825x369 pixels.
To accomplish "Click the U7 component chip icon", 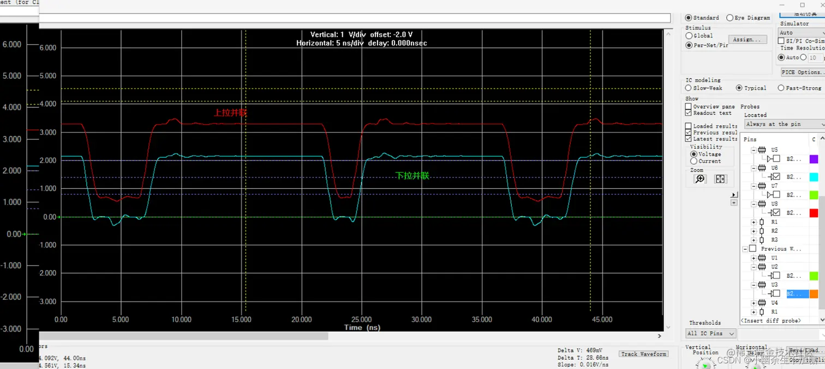I will [x=762, y=186].
